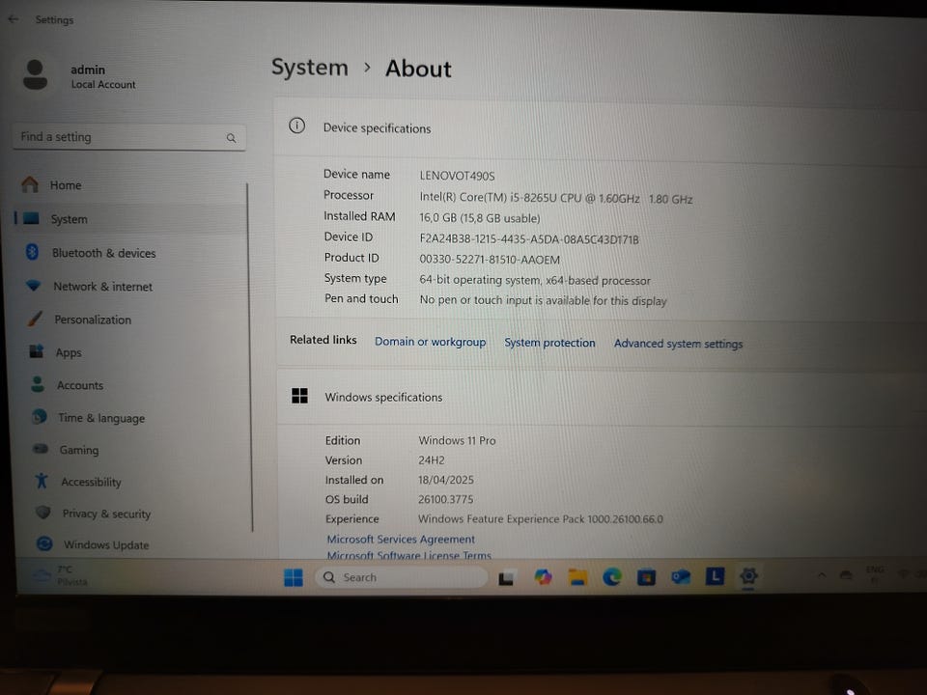Open the Domain or workgroup link

coord(430,342)
